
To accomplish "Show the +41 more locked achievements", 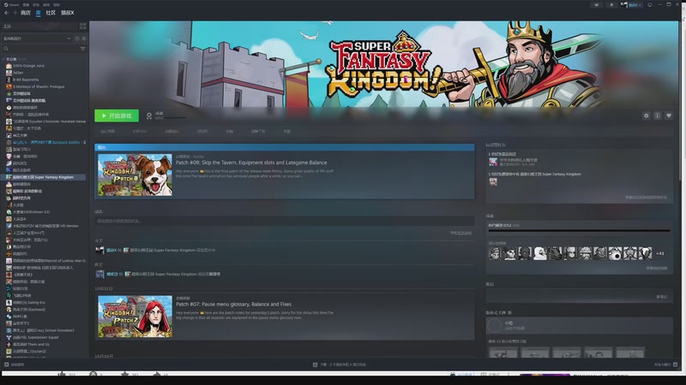I will tap(660, 253).
